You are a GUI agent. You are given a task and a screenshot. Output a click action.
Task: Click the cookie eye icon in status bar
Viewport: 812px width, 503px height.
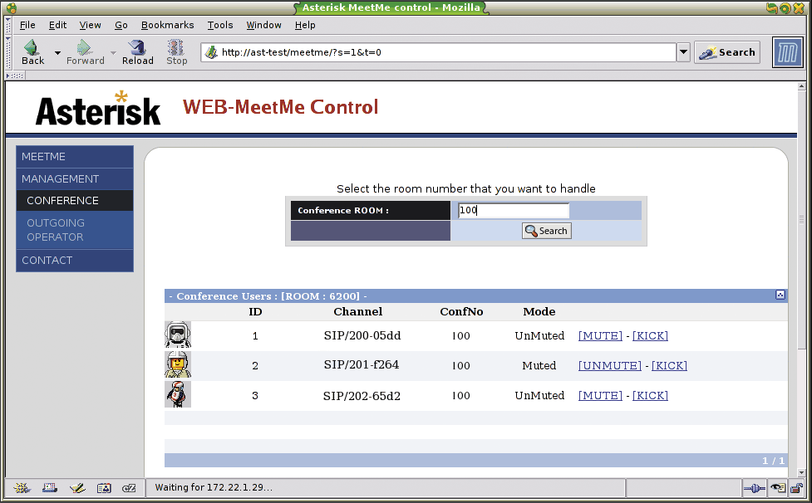pos(778,487)
